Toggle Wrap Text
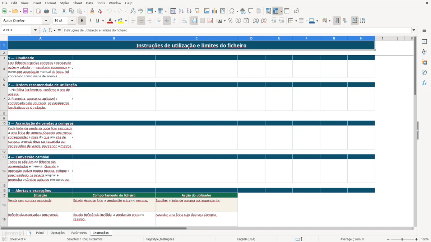This screenshot has width=431, height=242. pyautogui.click(x=184, y=21)
